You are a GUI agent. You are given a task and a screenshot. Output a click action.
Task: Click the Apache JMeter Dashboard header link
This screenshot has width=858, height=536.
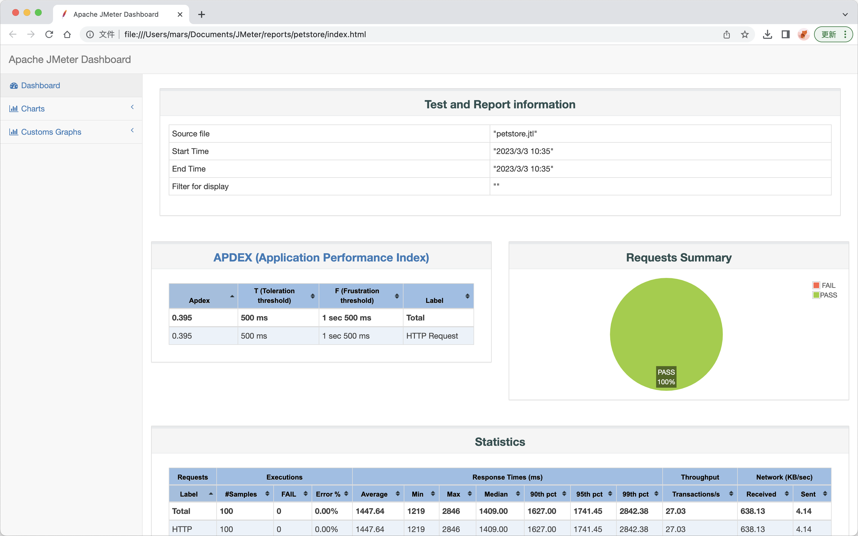[x=70, y=59]
